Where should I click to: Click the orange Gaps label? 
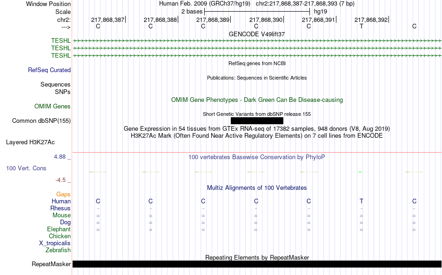[63, 194]
